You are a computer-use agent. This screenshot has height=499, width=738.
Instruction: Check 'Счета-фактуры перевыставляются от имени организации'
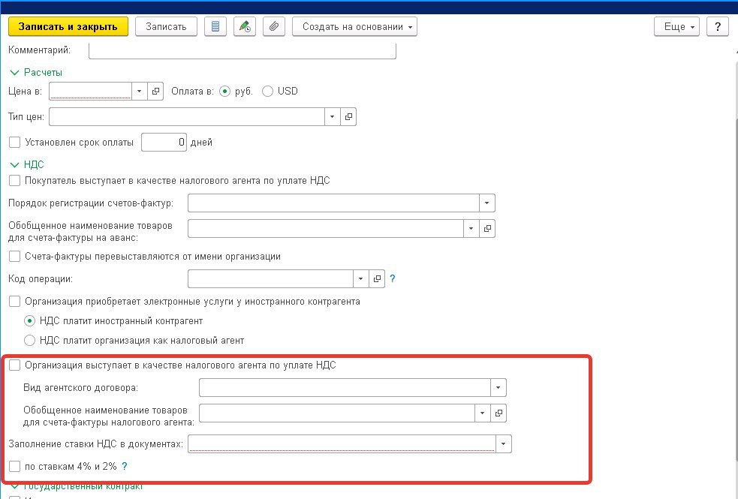14,257
